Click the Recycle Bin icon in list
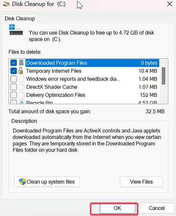 click(22, 102)
